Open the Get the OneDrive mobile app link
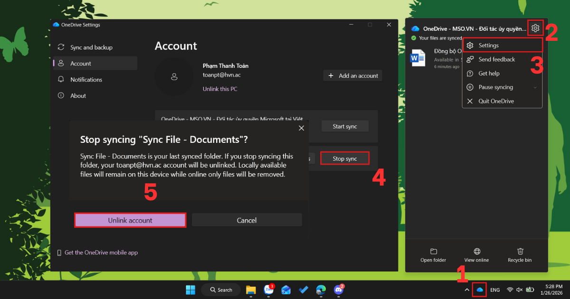 (101, 252)
